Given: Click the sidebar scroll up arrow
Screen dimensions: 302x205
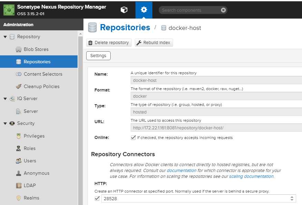Looking at the screenshot, I should 81,34.
